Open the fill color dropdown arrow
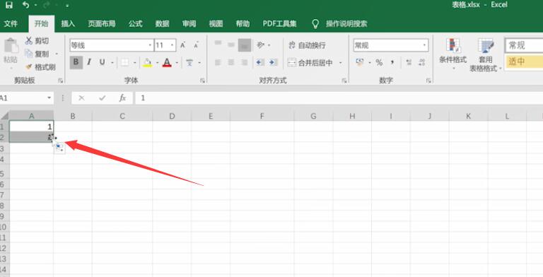The width and height of the screenshot is (543, 277). click(x=157, y=63)
